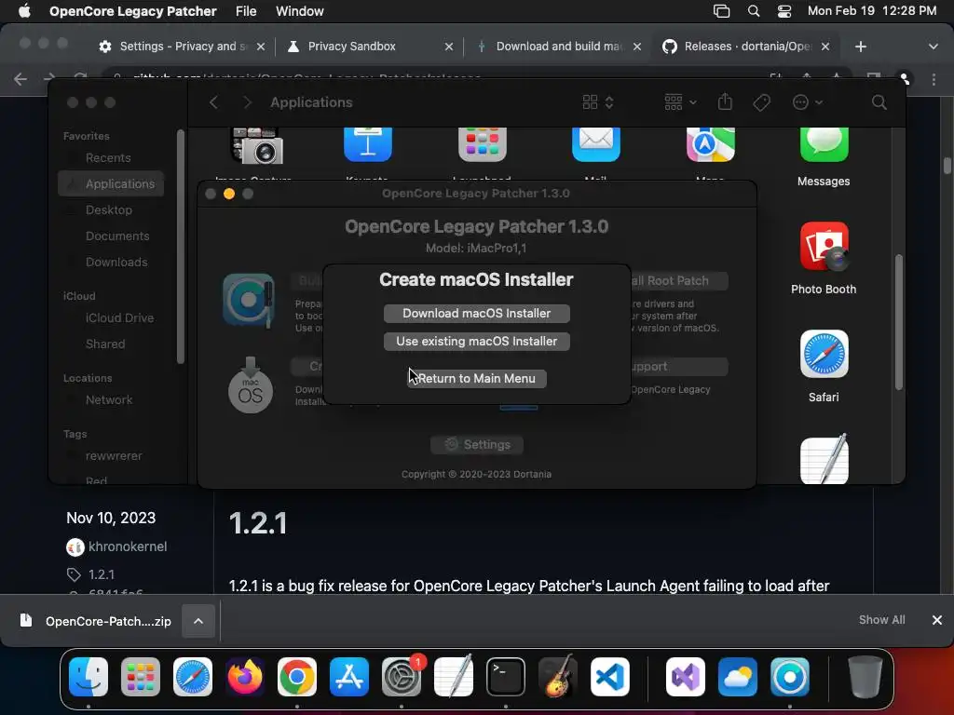Open Finder from the Dock
The height and width of the screenshot is (715, 954).
(x=89, y=677)
